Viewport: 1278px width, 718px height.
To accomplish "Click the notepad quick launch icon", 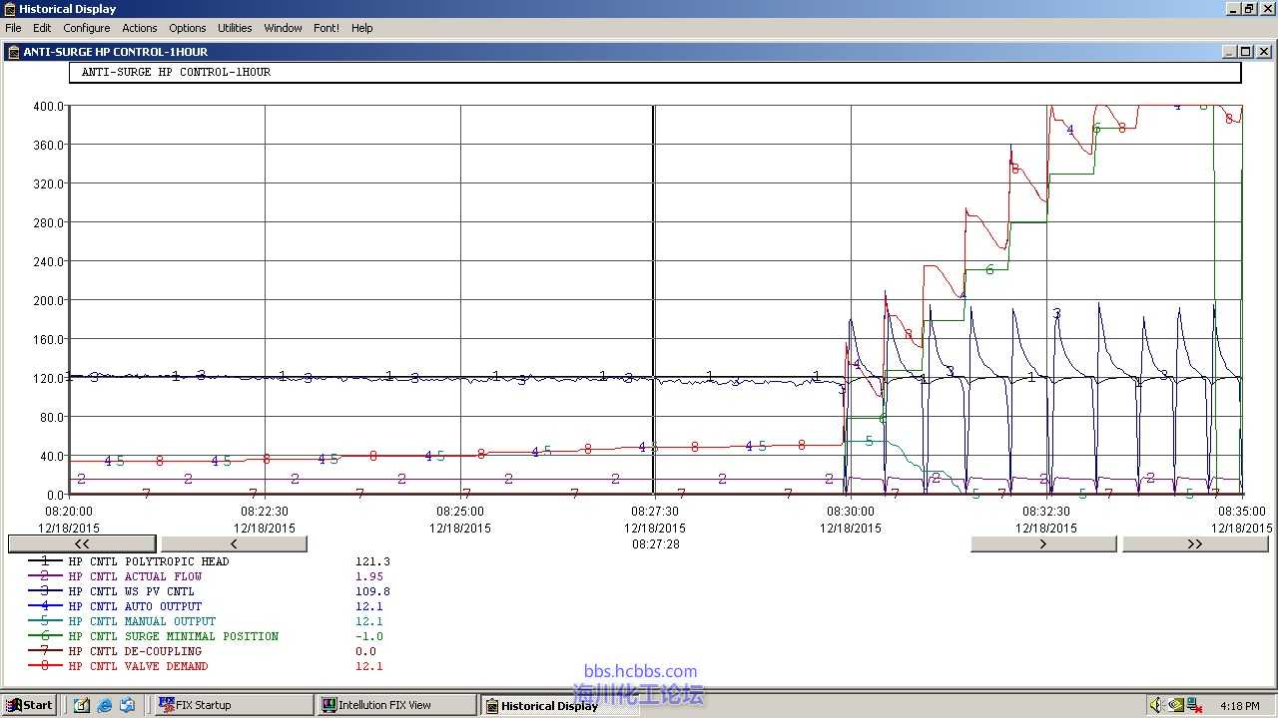I will [82, 705].
